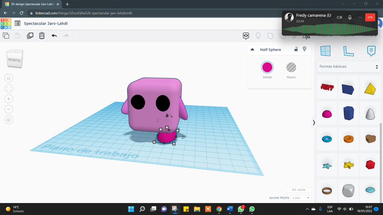This screenshot has height=215, width=383.
Task: Pick the magenta Sólido color swatch
Action: [267, 67]
